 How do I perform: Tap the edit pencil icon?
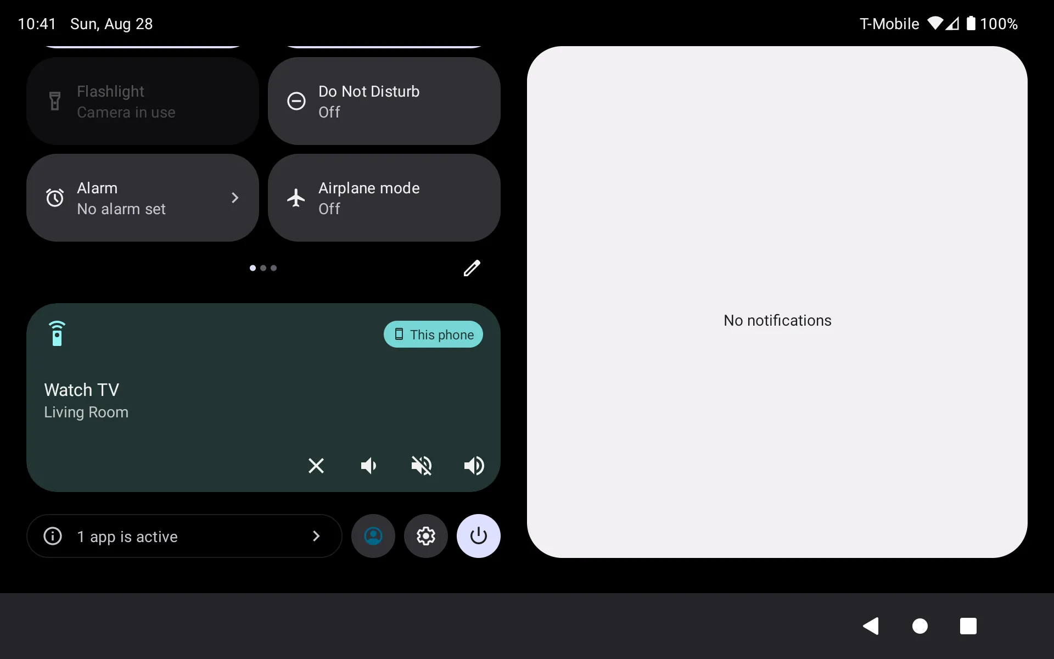[x=472, y=267]
